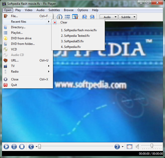Viewport: 165px width, 158px height.
Task: Open the preferences tools toolbar icon
Action: 75,17
